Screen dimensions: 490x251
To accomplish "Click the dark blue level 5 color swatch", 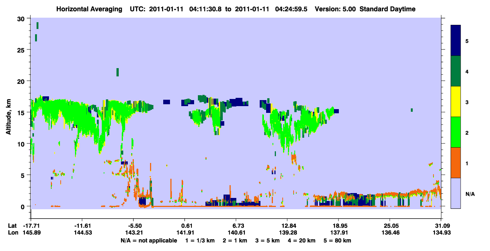I will [x=456, y=41].
